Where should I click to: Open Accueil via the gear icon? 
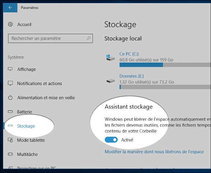point(10,24)
